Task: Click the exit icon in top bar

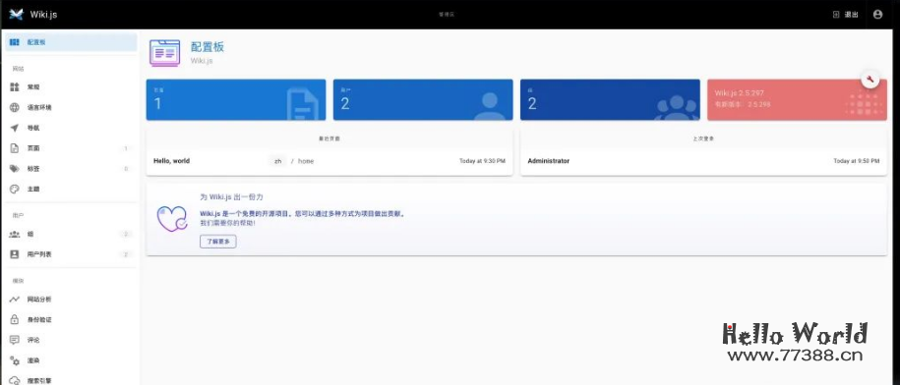Action: coord(836,15)
